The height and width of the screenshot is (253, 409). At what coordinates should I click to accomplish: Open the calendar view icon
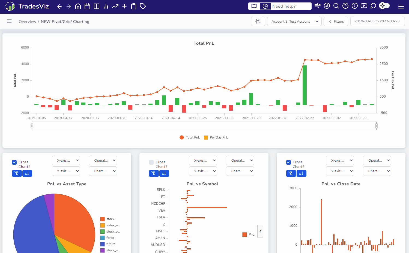pos(87,6)
